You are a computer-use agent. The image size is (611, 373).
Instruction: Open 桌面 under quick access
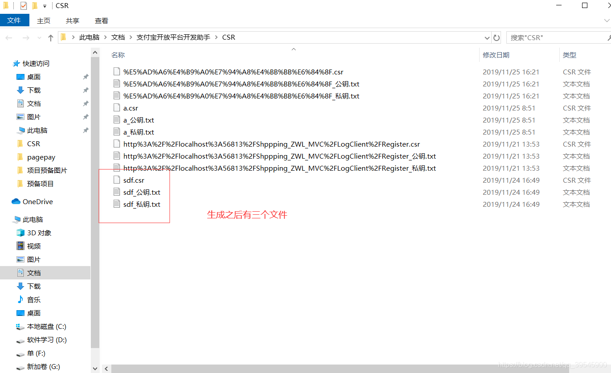point(34,77)
